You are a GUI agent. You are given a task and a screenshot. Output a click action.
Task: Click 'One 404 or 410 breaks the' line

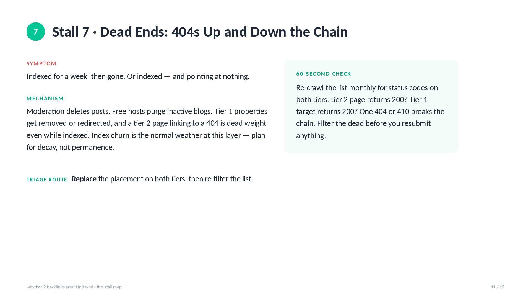point(402,112)
